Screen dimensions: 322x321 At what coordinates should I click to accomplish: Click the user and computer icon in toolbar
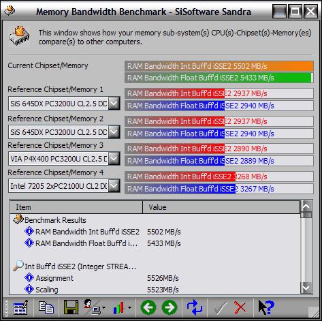[93, 307]
